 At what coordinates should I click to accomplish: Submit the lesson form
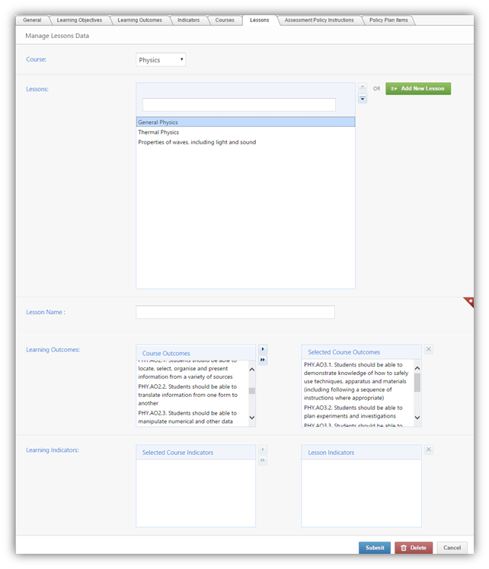point(375,548)
